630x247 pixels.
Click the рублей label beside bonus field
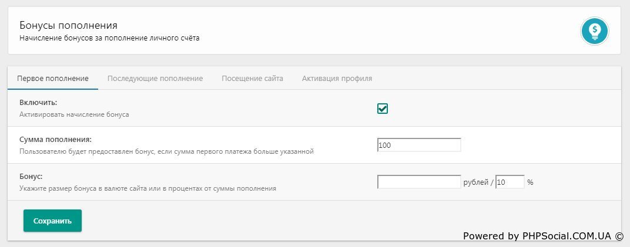click(475, 182)
